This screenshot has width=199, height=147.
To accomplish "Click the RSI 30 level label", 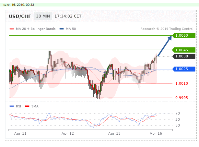I will click(x=178, y=125).
